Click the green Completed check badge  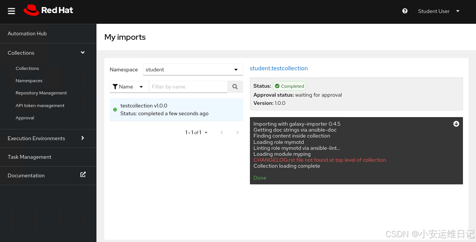pyautogui.click(x=290, y=86)
